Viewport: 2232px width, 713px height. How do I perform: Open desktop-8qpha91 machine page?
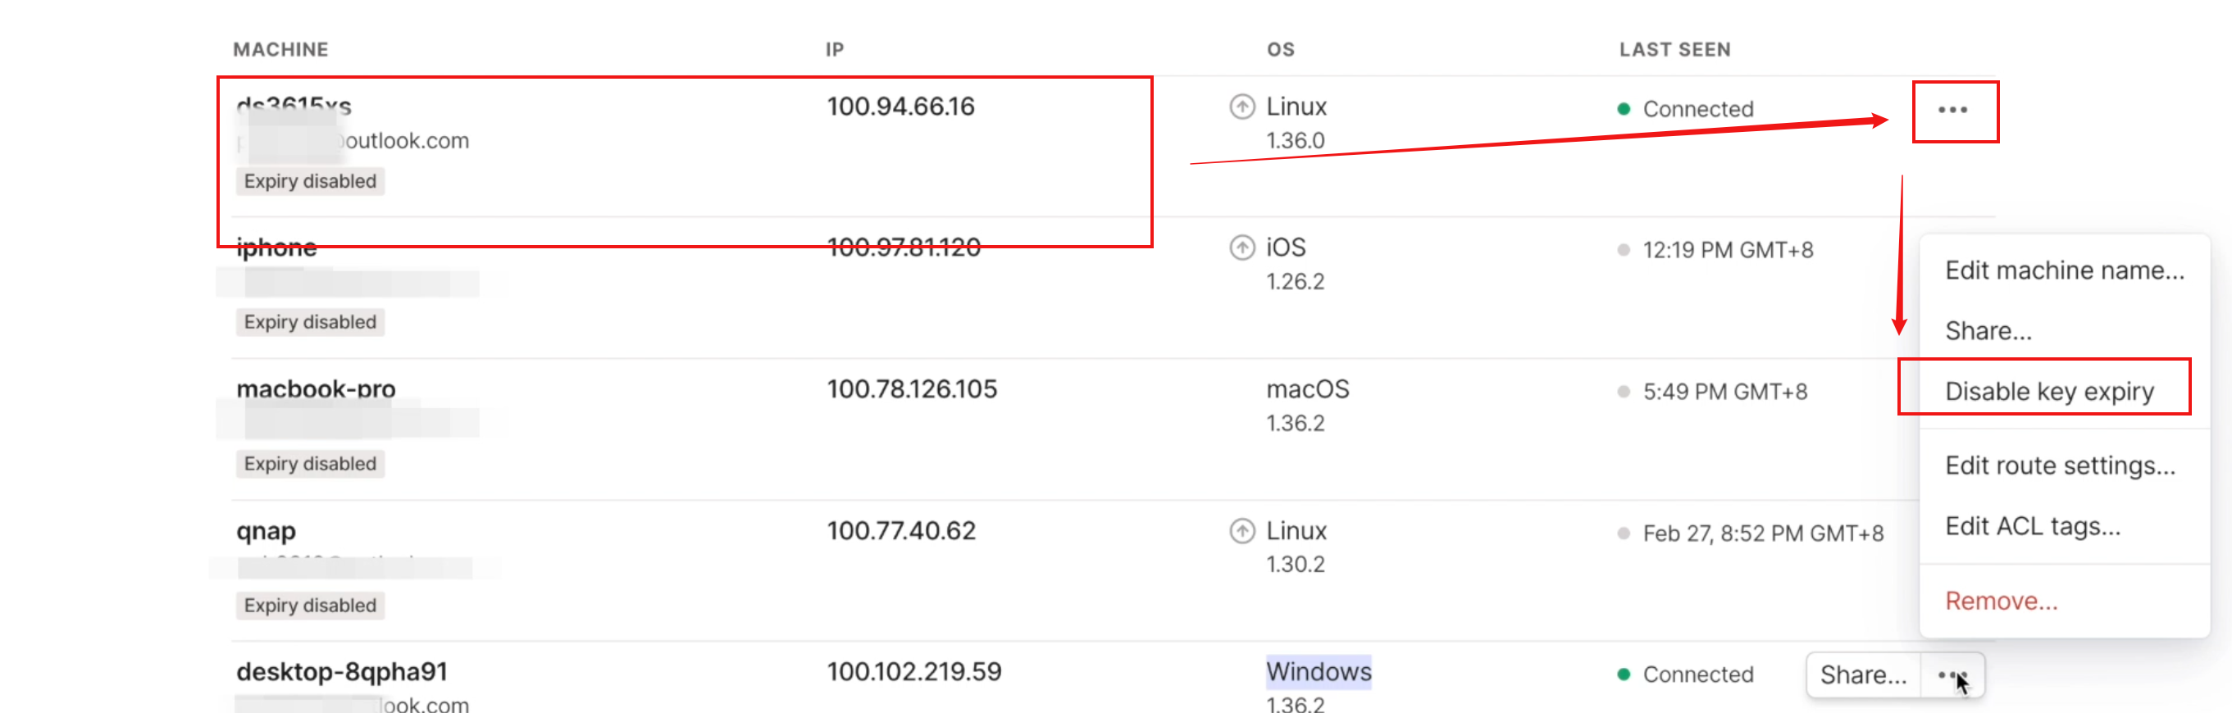[341, 671]
